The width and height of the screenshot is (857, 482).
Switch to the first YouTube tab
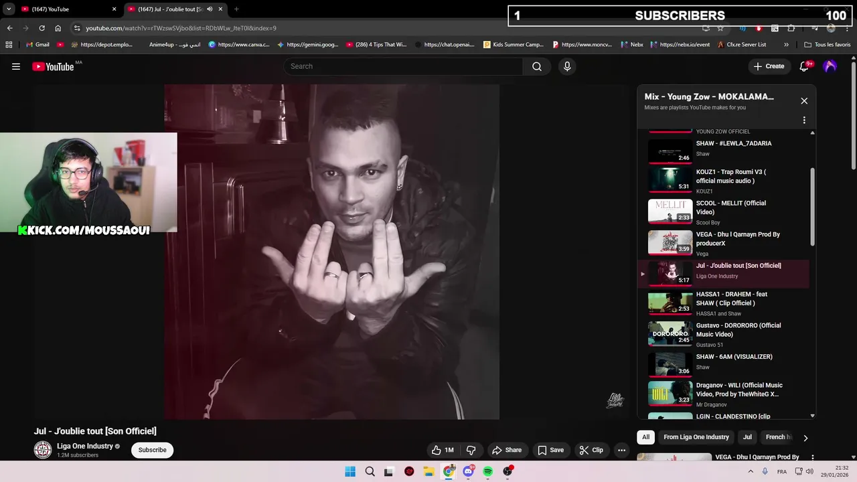point(68,9)
